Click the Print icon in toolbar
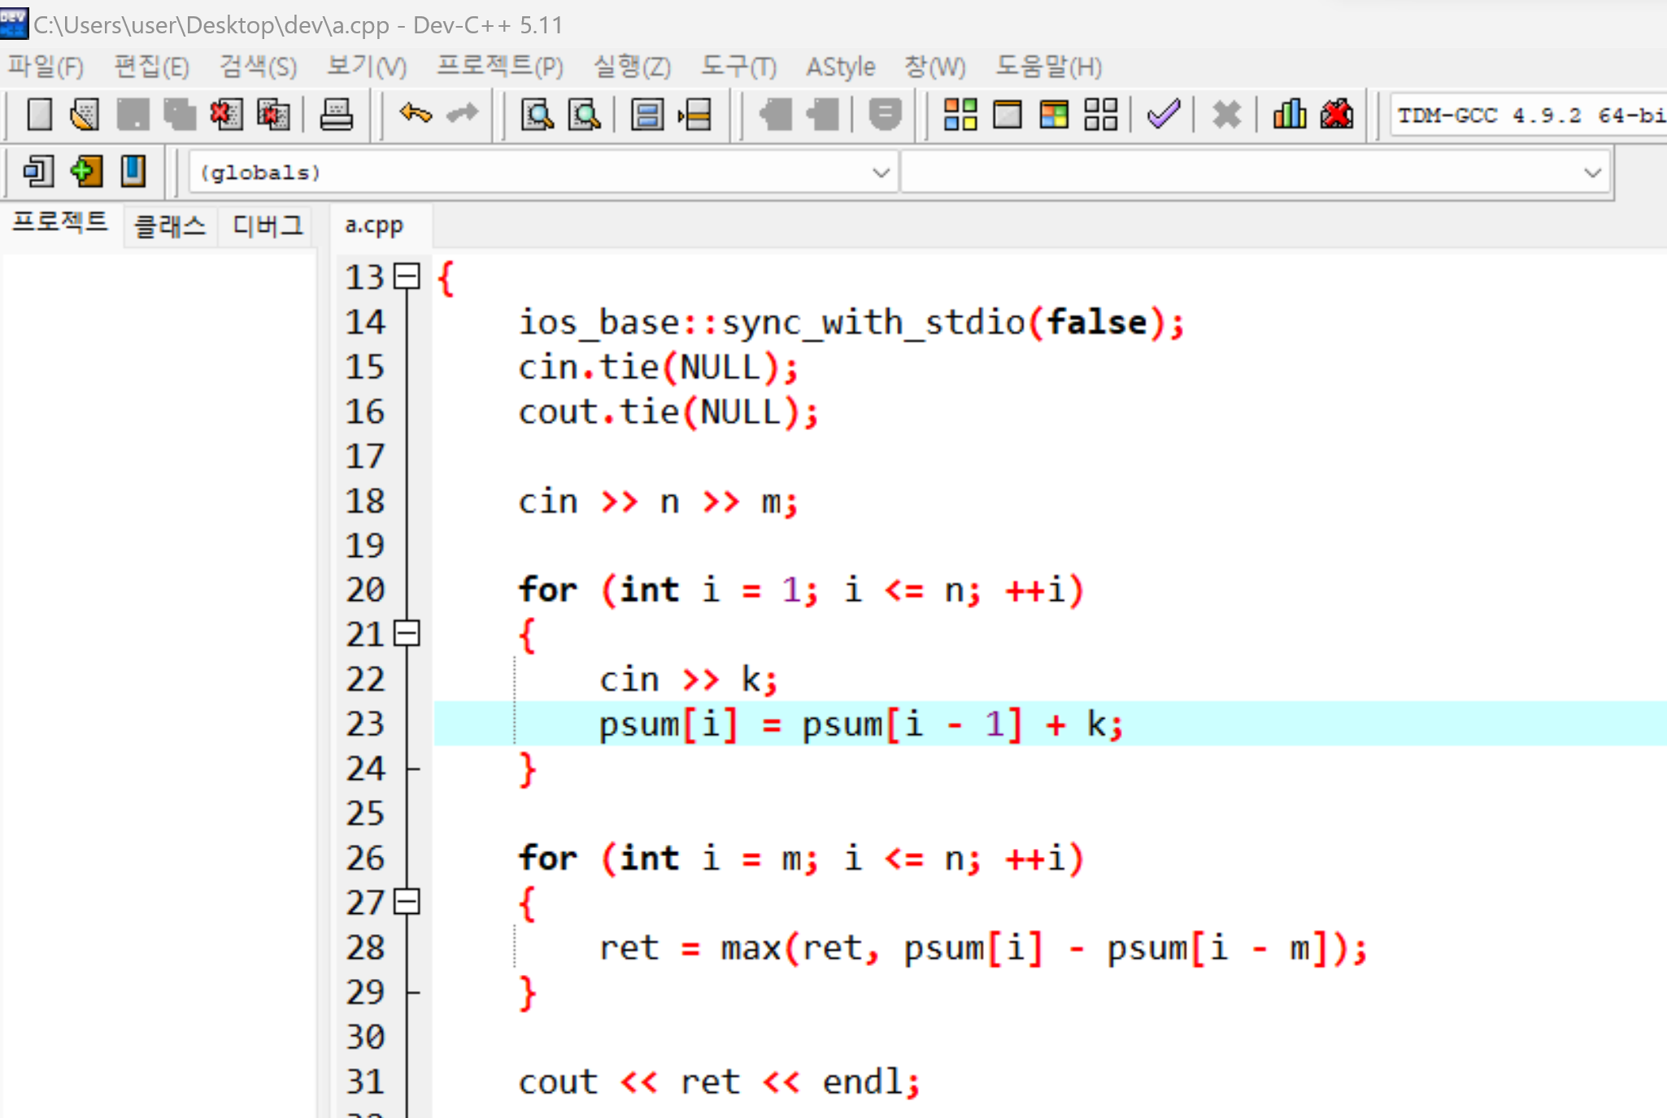1667x1118 pixels. 336,115
